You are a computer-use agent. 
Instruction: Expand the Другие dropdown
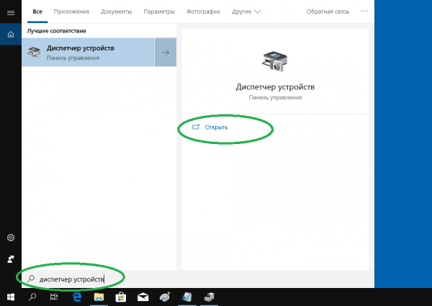(x=246, y=12)
